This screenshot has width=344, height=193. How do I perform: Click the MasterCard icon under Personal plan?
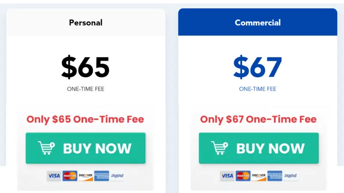point(70,176)
